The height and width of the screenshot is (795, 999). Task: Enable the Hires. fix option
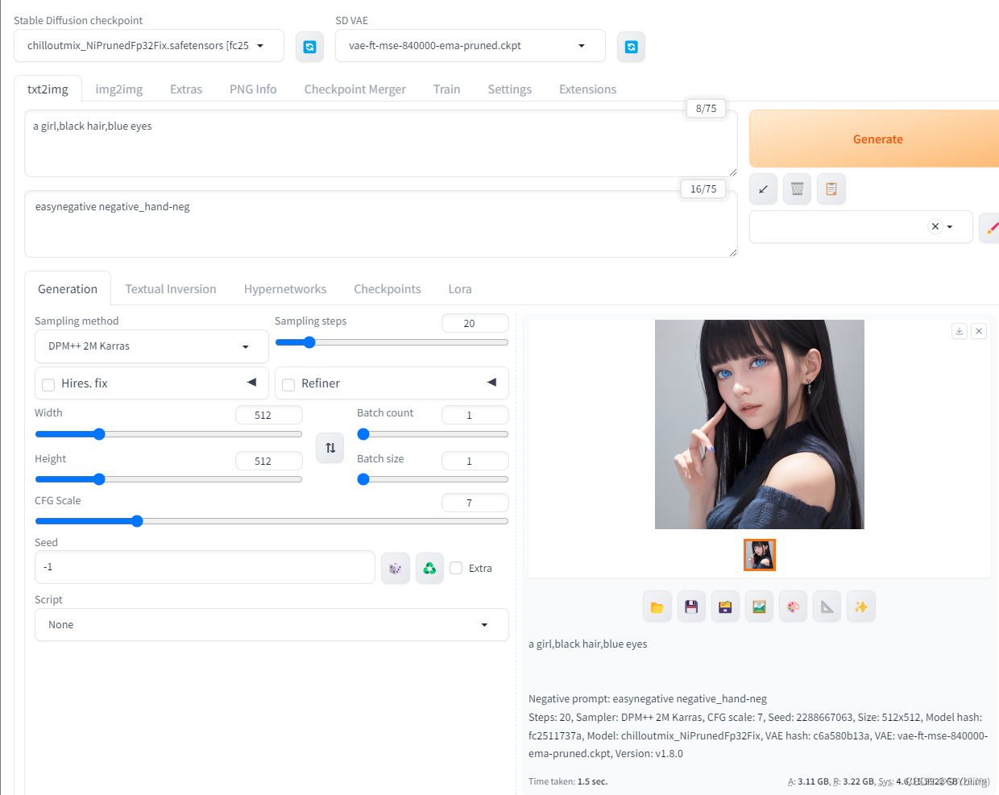[48, 384]
